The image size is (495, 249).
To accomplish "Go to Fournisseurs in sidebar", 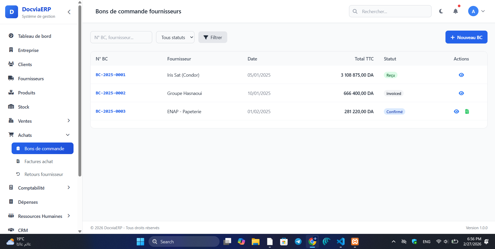I will coord(31,79).
